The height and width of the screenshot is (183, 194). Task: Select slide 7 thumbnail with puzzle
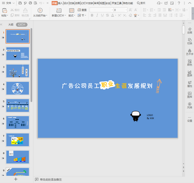[x=17, y=140]
